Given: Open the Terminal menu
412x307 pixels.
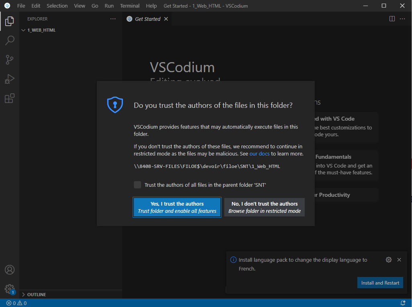Looking at the screenshot, I should [x=130, y=6].
